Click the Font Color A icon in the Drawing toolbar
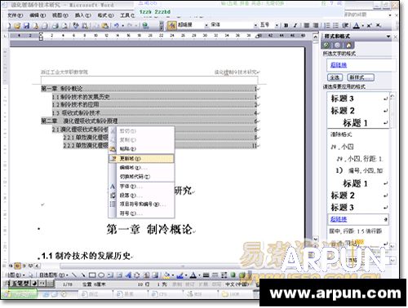 (x=193, y=275)
